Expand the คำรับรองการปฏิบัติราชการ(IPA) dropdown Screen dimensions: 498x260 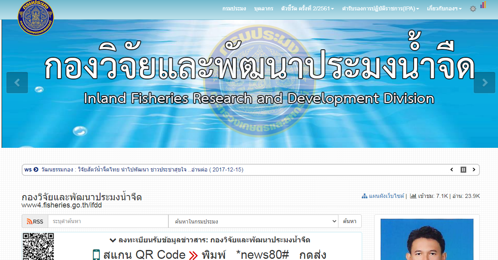pyautogui.click(x=380, y=8)
